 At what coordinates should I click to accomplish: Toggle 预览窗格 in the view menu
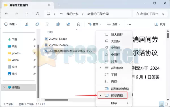click(112, 95)
